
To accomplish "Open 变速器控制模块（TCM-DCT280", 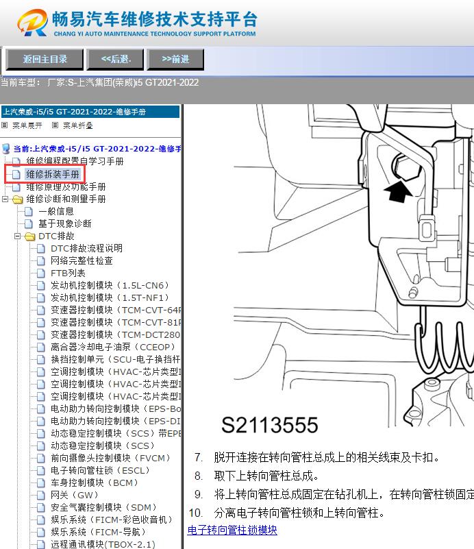I will pos(116,334).
